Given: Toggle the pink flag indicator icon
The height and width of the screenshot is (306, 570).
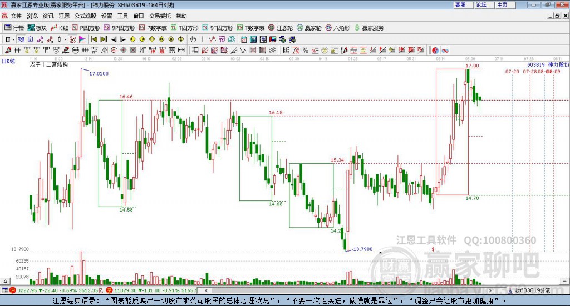Looking at the screenshot, I should point(82,39).
